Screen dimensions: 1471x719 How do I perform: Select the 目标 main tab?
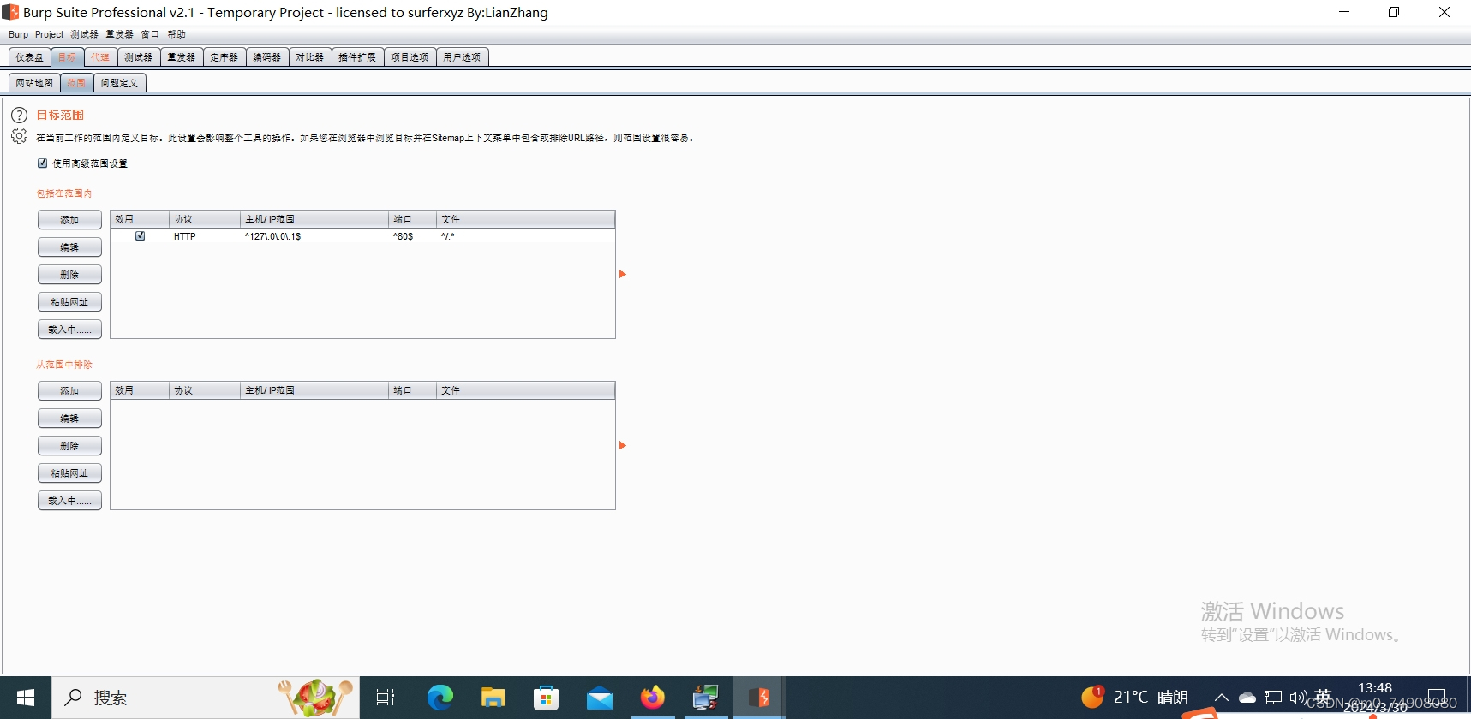(68, 57)
